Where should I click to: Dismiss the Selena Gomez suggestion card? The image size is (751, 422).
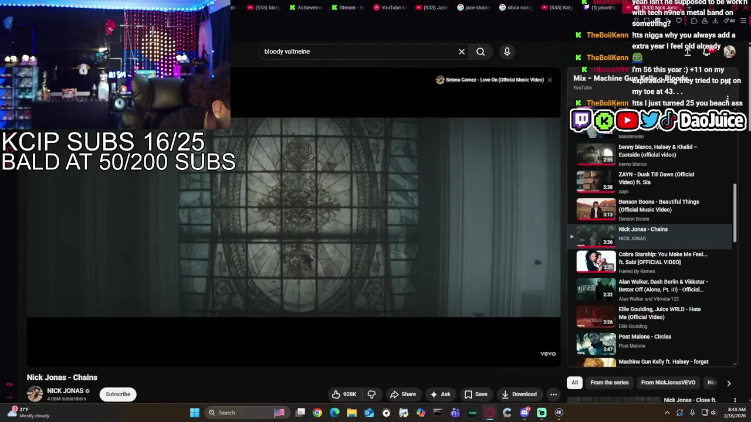click(x=550, y=80)
